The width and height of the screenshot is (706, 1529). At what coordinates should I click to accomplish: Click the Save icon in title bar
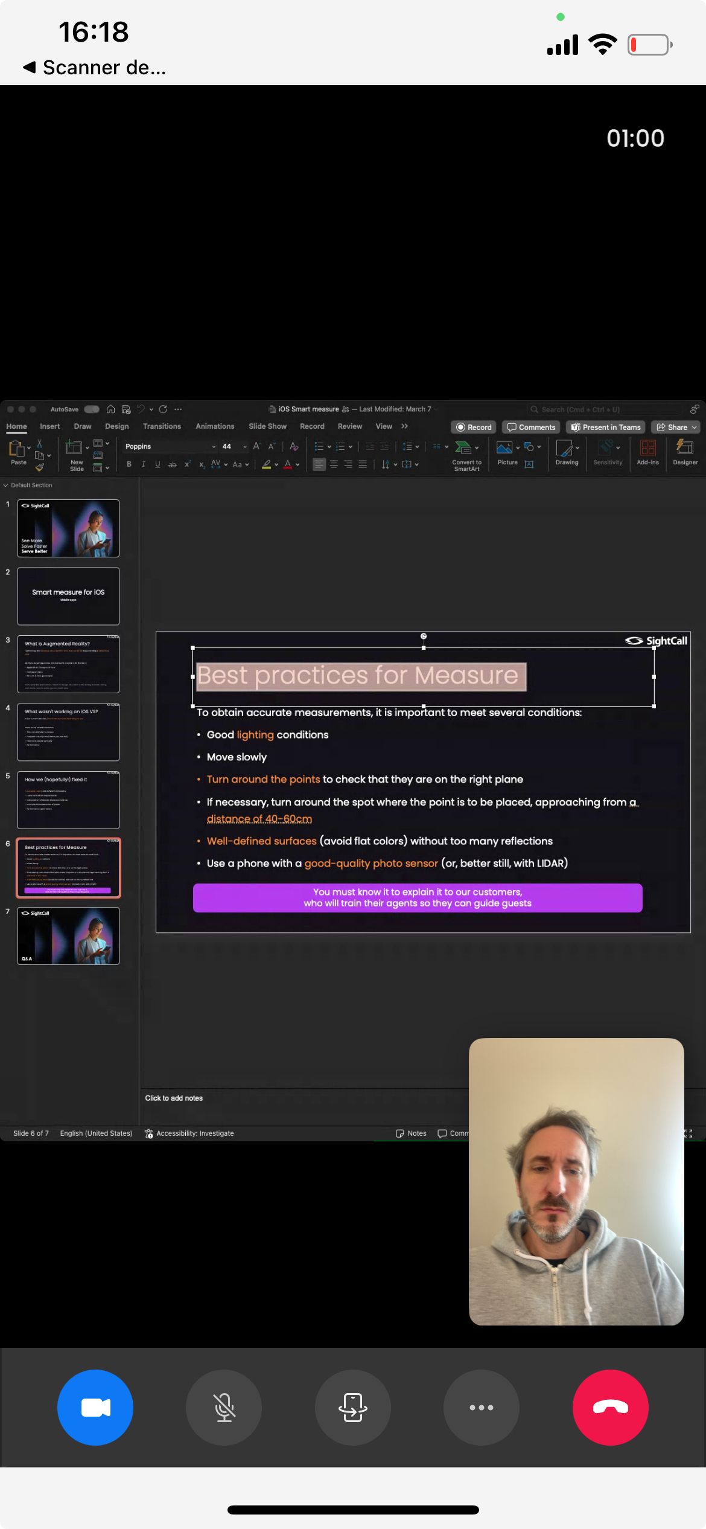(126, 409)
